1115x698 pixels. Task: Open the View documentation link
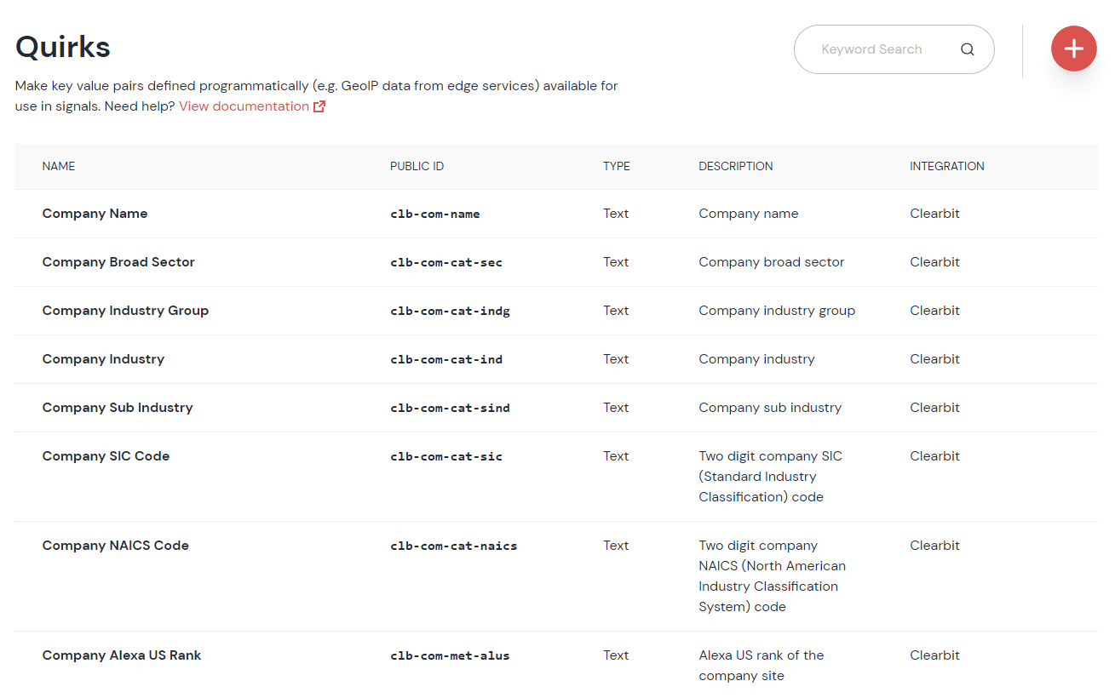pos(244,106)
